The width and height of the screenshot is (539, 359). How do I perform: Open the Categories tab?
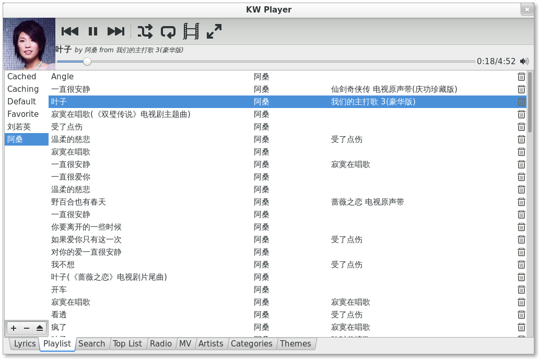(x=251, y=344)
